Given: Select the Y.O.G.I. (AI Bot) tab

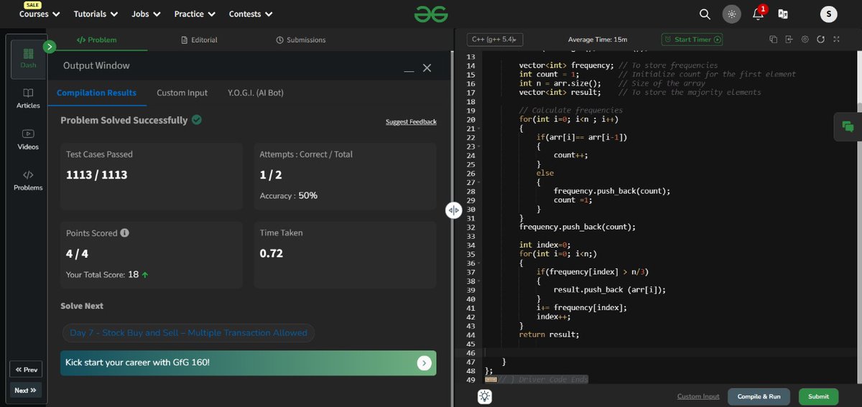Looking at the screenshot, I should (x=255, y=93).
